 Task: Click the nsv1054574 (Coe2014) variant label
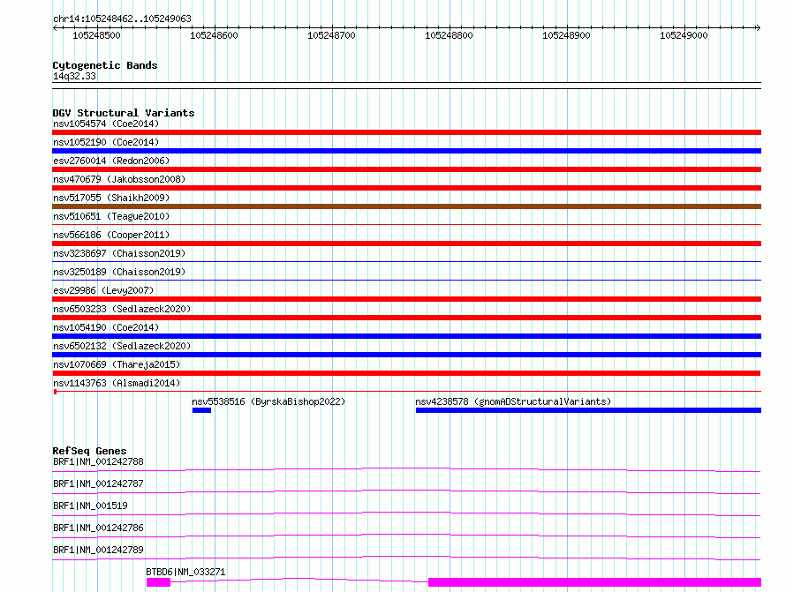click(x=106, y=124)
